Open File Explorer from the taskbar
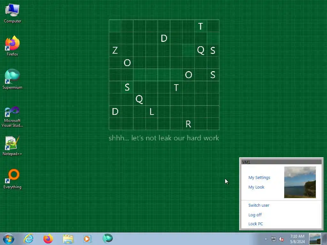327x245 pixels. [68, 239]
